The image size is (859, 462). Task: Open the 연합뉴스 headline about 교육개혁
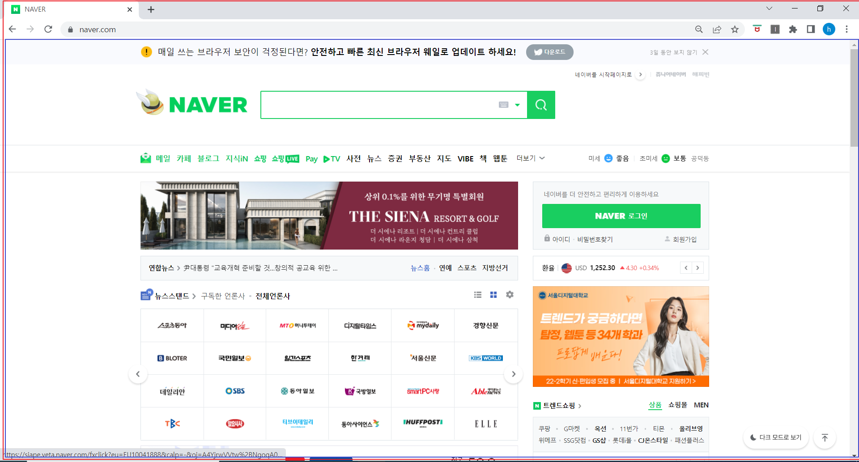[x=260, y=268]
